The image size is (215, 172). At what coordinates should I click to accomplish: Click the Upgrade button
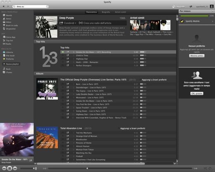click(179, 7)
